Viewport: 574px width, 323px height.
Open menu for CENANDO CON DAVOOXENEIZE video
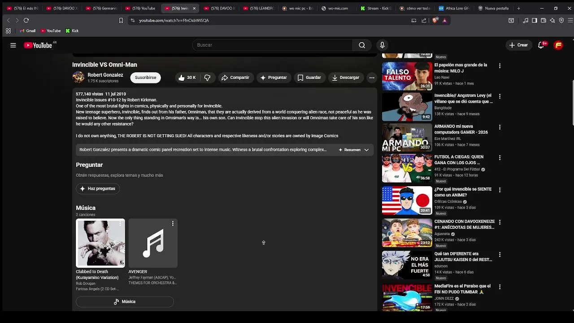(500, 222)
